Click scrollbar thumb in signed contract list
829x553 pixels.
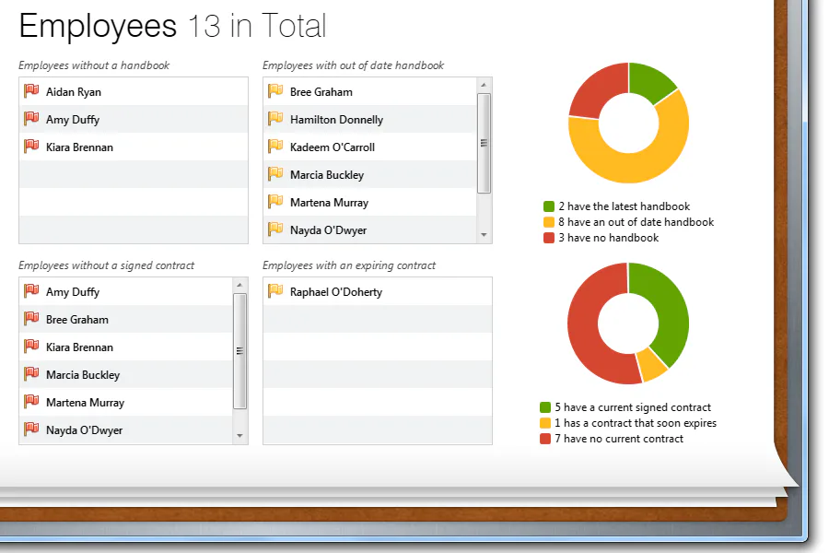(239, 351)
